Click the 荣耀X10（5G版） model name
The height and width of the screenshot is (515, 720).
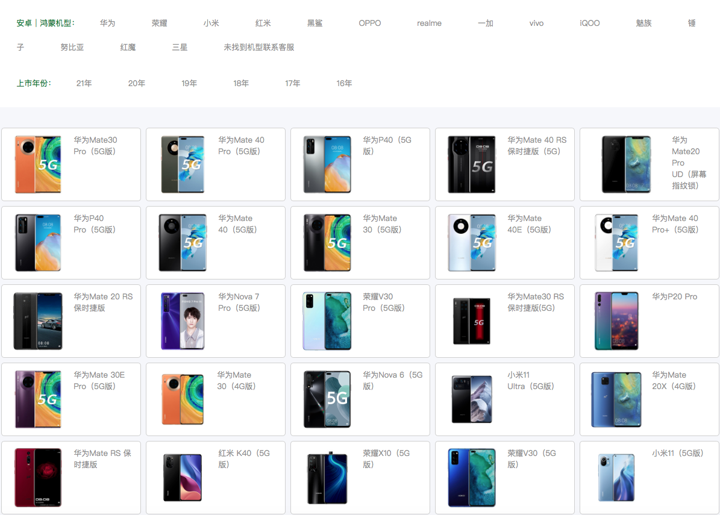coord(386,458)
